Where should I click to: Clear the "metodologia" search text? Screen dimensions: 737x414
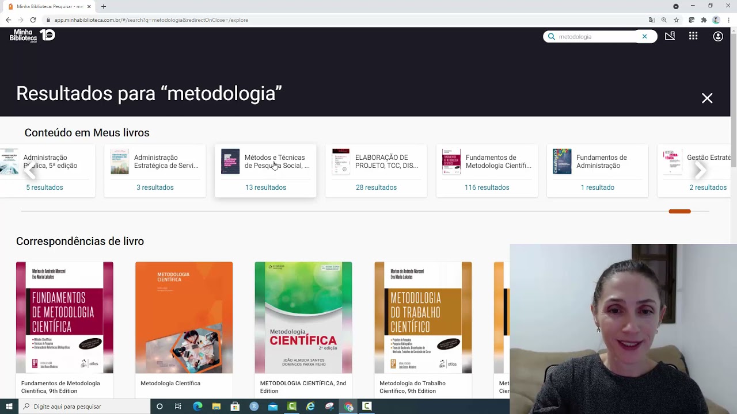point(644,36)
